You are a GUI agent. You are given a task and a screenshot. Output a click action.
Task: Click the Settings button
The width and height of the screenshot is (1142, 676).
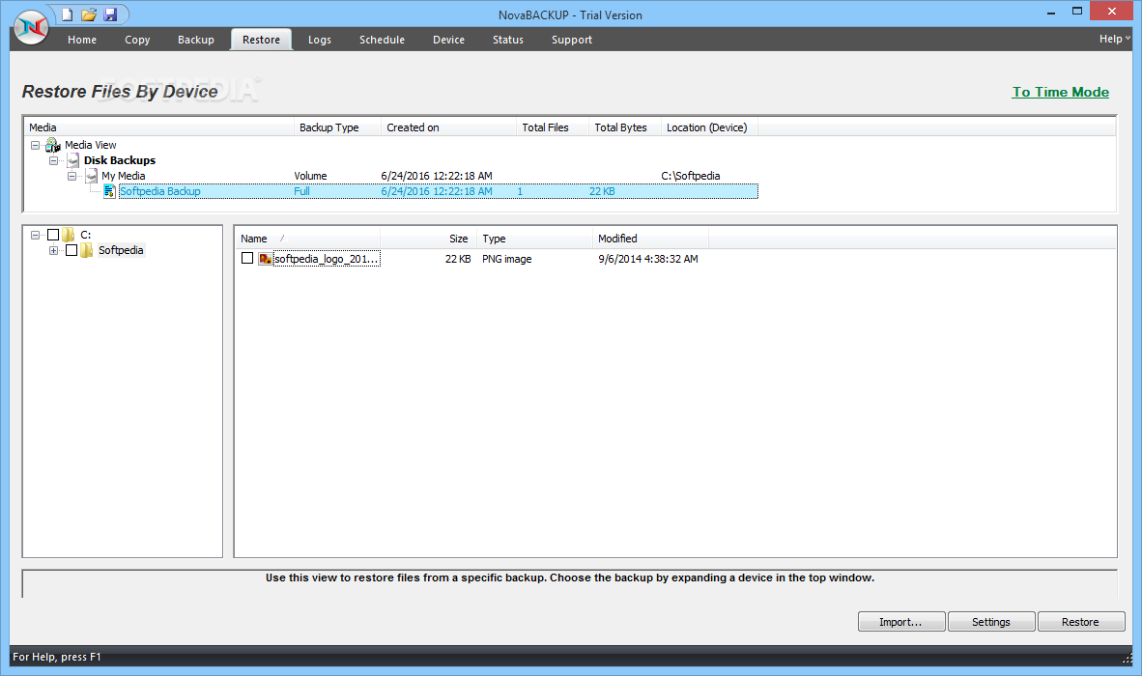click(990, 621)
